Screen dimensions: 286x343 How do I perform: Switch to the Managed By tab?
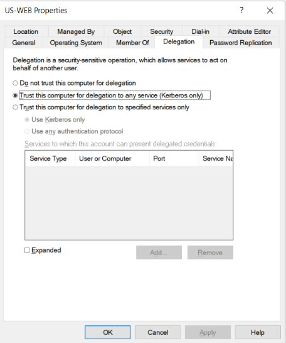pos(76,31)
